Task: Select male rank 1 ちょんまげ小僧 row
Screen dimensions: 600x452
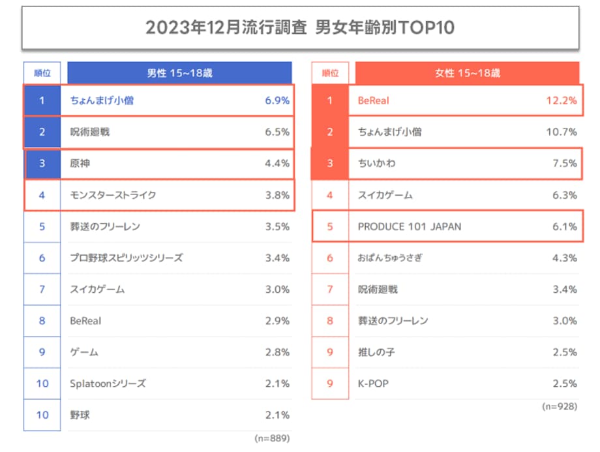Action: (158, 100)
